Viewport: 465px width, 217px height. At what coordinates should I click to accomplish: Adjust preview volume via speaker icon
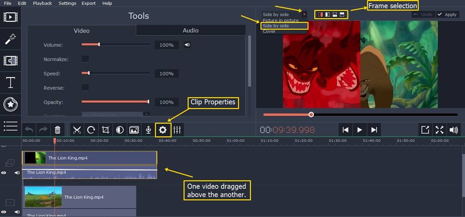[454, 130]
